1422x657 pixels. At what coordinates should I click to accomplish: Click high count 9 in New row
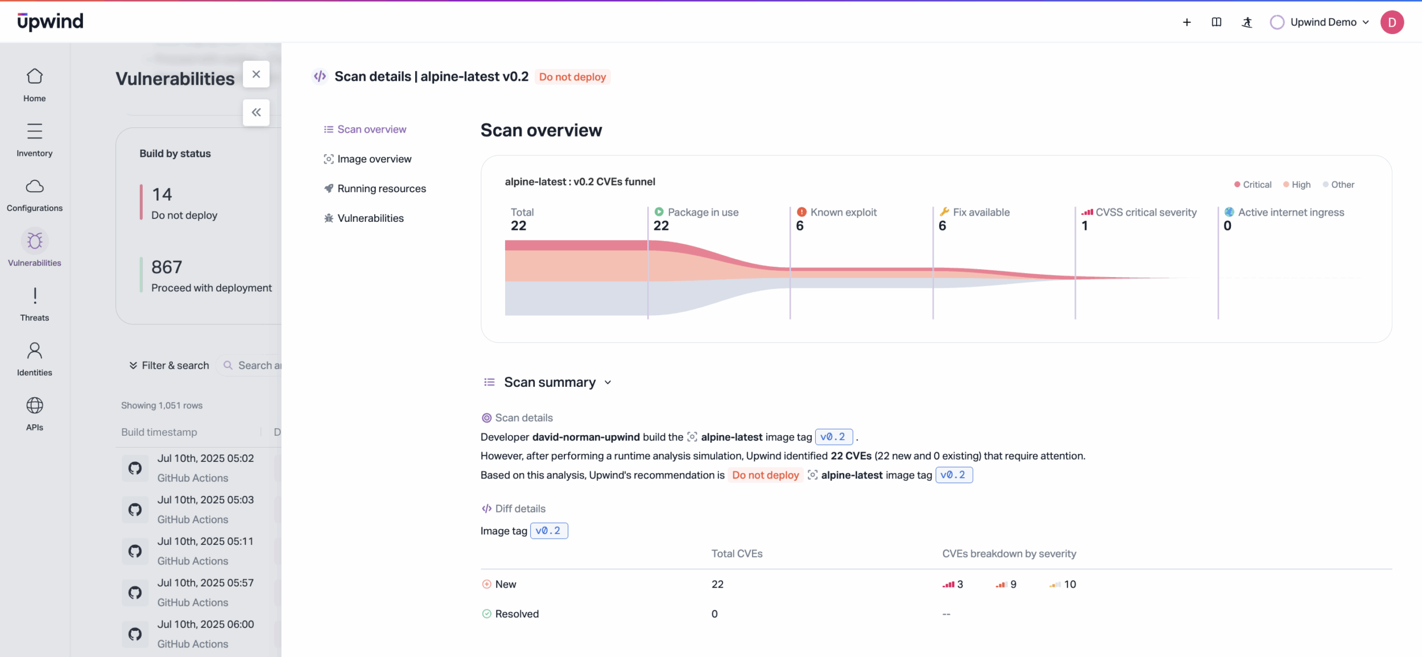point(1006,584)
